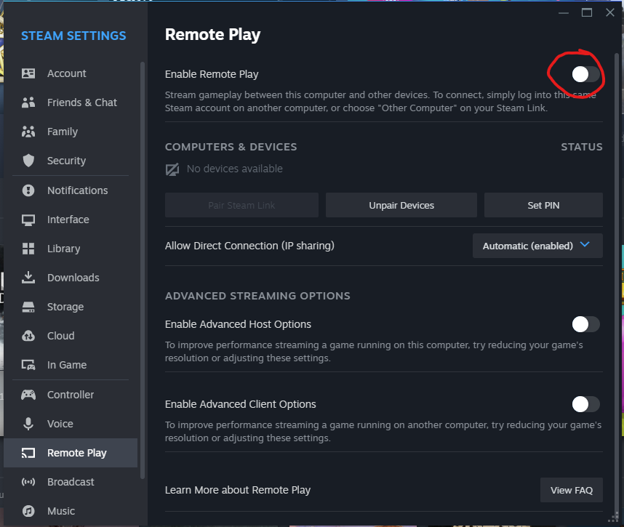
Task: Open Friends & Chat settings icon
Action: click(28, 102)
